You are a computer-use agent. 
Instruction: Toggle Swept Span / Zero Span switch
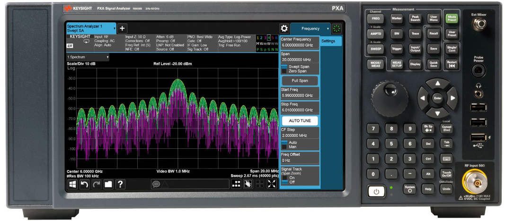(284, 69)
